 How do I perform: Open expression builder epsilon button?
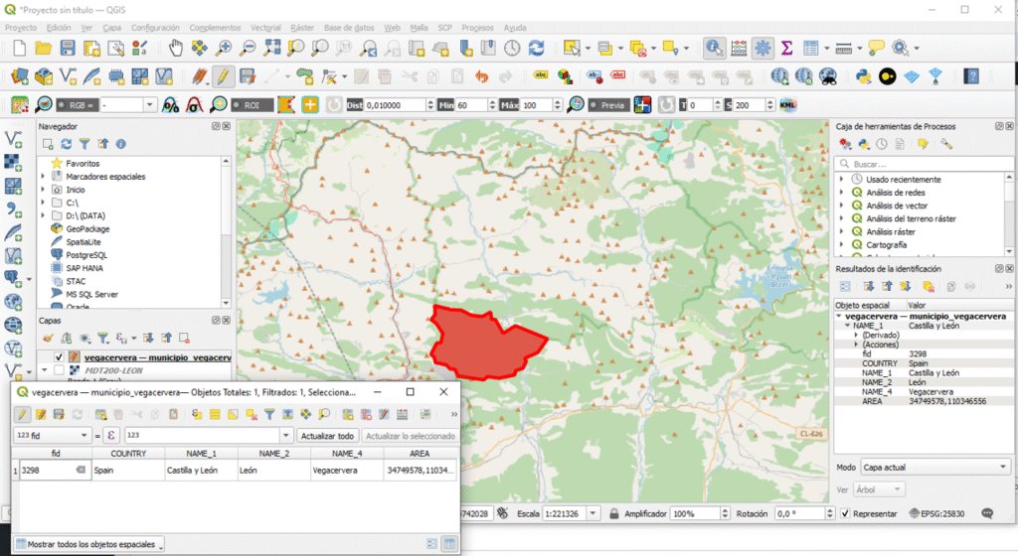point(111,436)
